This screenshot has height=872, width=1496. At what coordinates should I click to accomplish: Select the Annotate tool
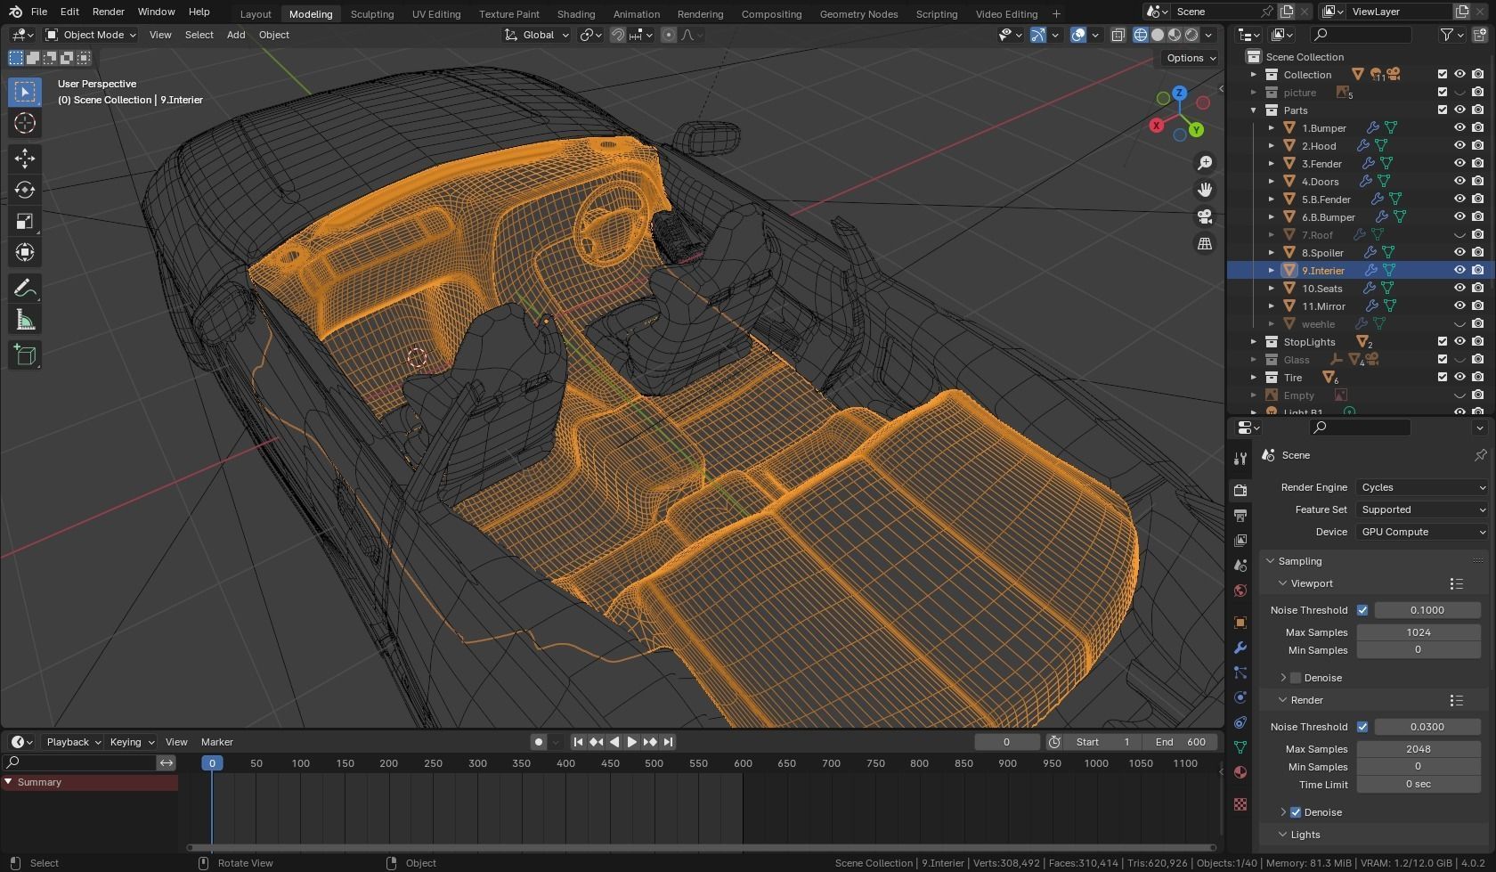[25, 288]
